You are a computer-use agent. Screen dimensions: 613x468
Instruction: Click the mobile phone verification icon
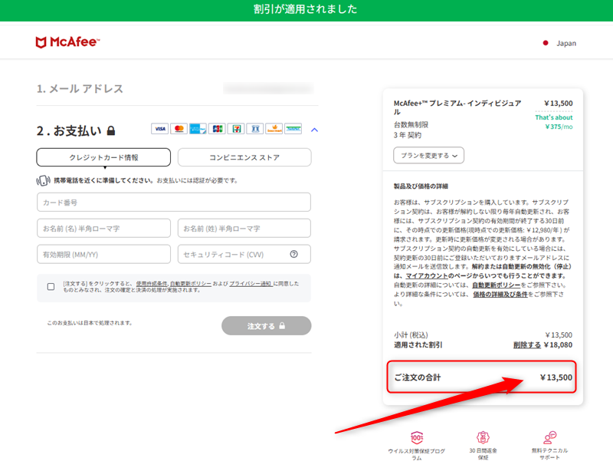(43, 180)
